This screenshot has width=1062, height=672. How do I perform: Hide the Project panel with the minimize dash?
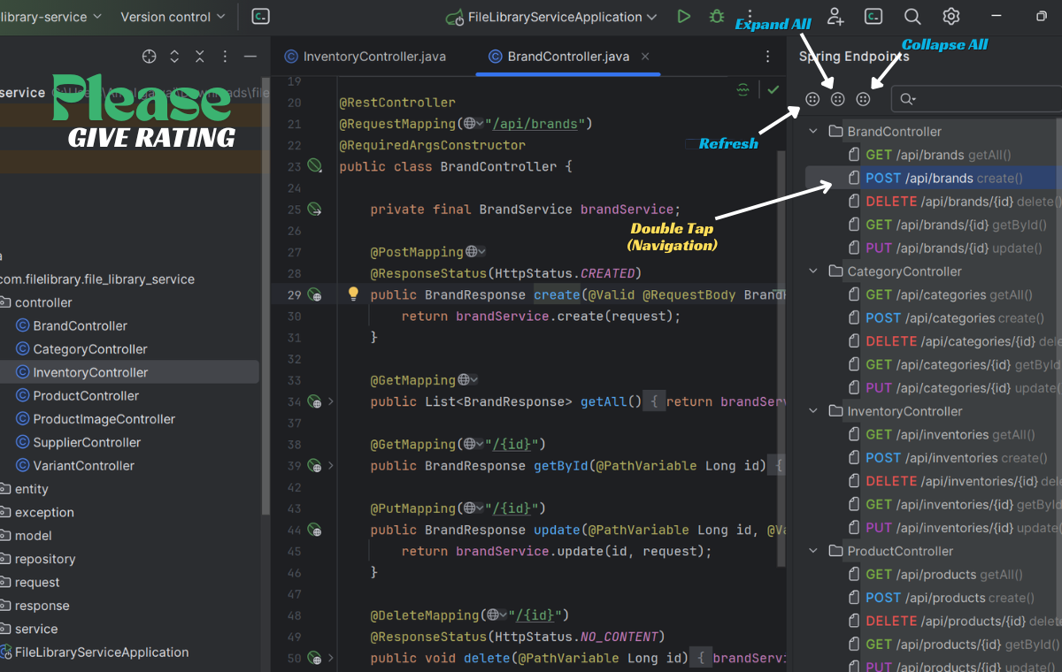point(250,57)
